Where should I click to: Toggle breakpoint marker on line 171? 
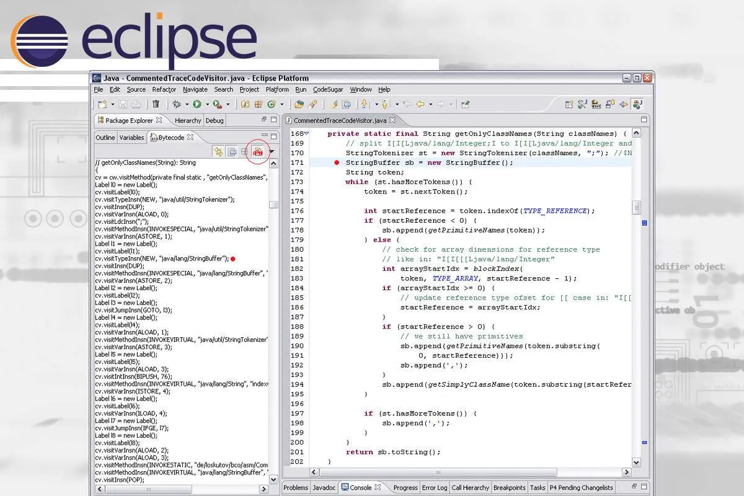(337, 162)
